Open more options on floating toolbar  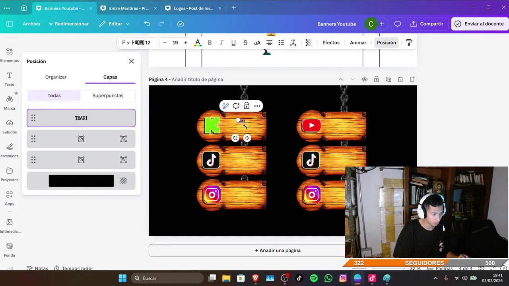[257, 106]
